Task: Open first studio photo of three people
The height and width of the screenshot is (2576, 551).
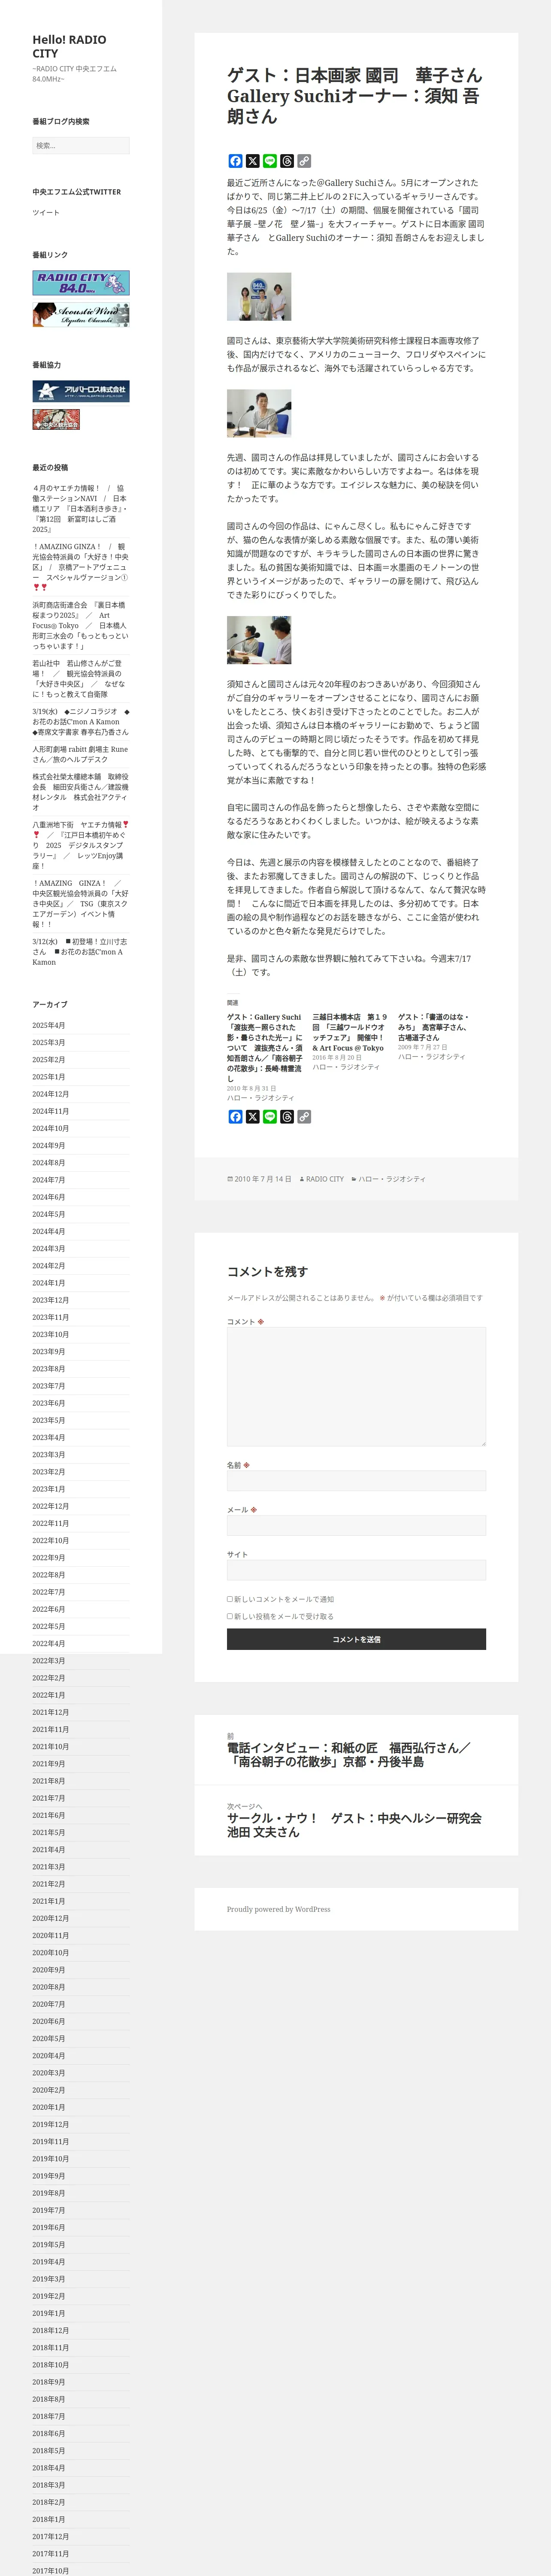Action: coord(259,296)
